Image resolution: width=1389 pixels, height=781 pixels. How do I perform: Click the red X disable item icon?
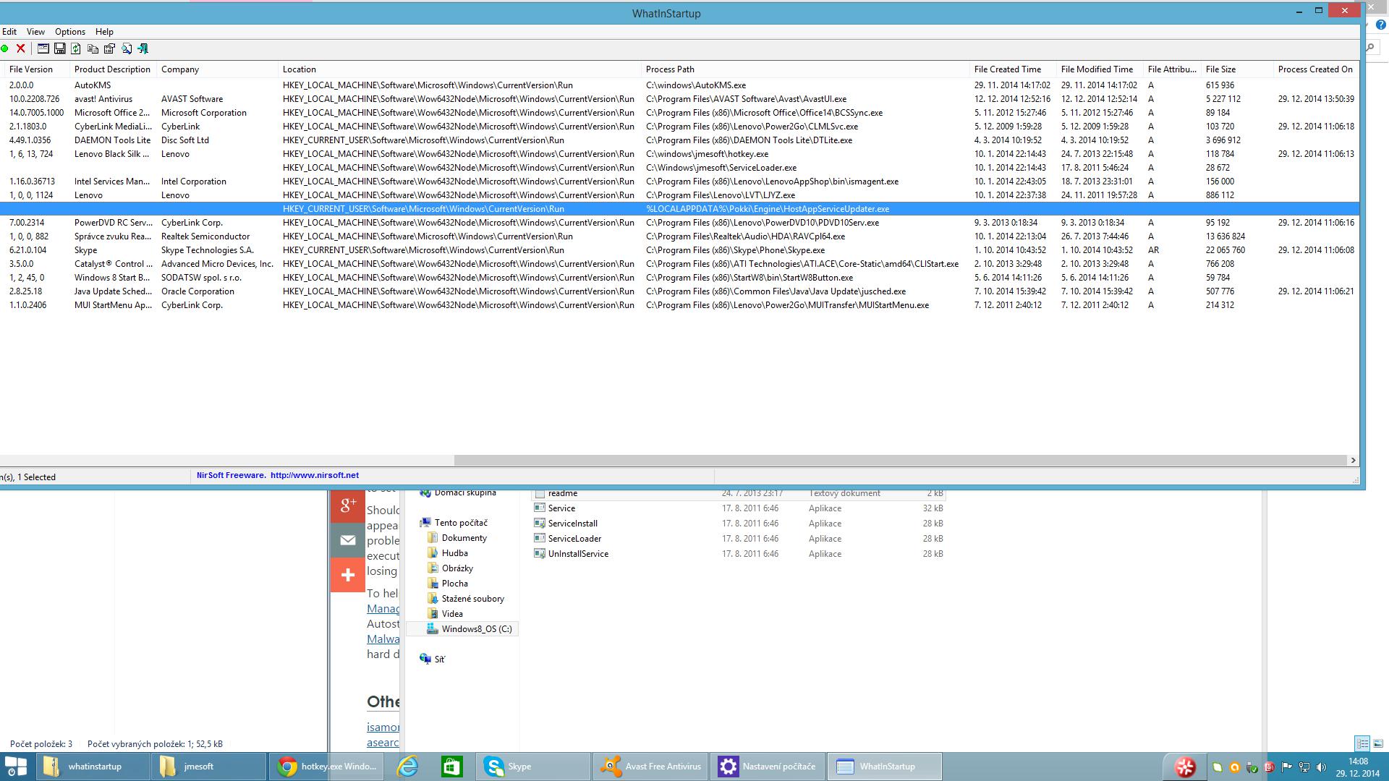coord(21,48)
